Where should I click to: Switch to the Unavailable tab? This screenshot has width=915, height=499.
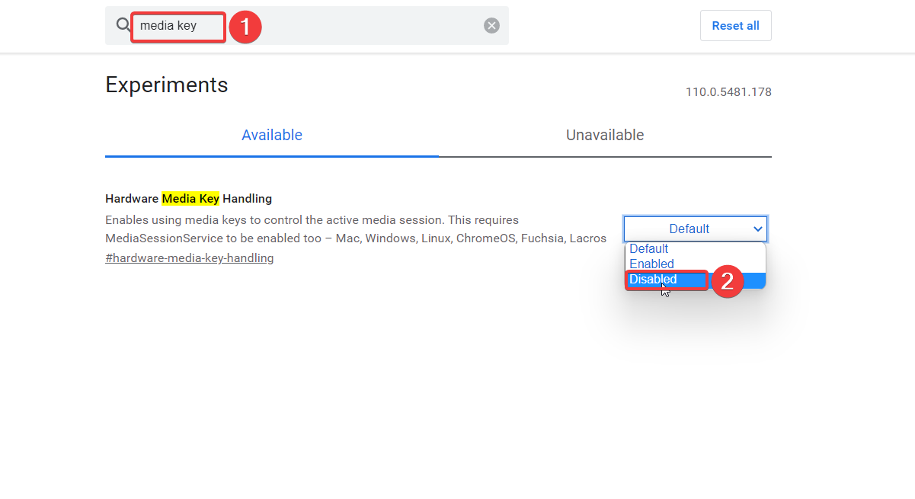click(605, 135)
